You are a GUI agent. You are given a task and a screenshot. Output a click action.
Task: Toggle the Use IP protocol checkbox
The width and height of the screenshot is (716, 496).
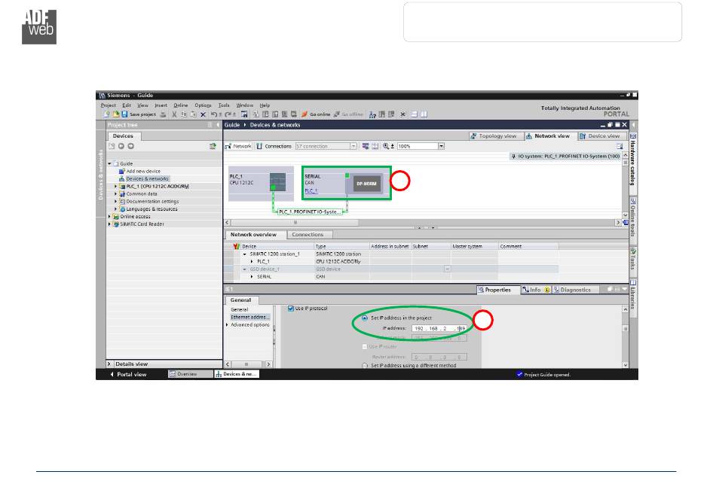point(290,309)
